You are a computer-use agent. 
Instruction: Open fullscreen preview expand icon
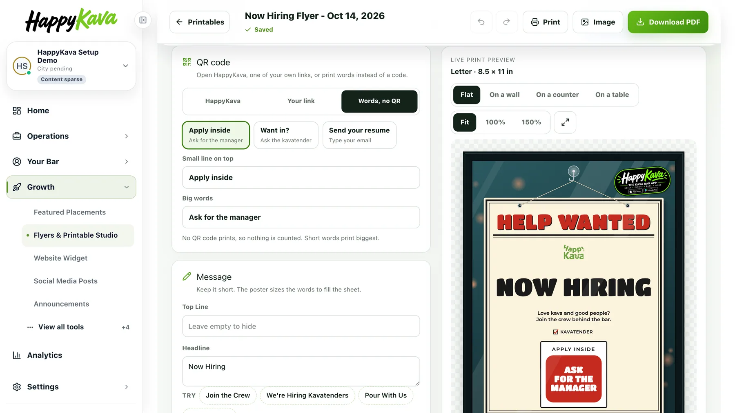click(565, 122)
